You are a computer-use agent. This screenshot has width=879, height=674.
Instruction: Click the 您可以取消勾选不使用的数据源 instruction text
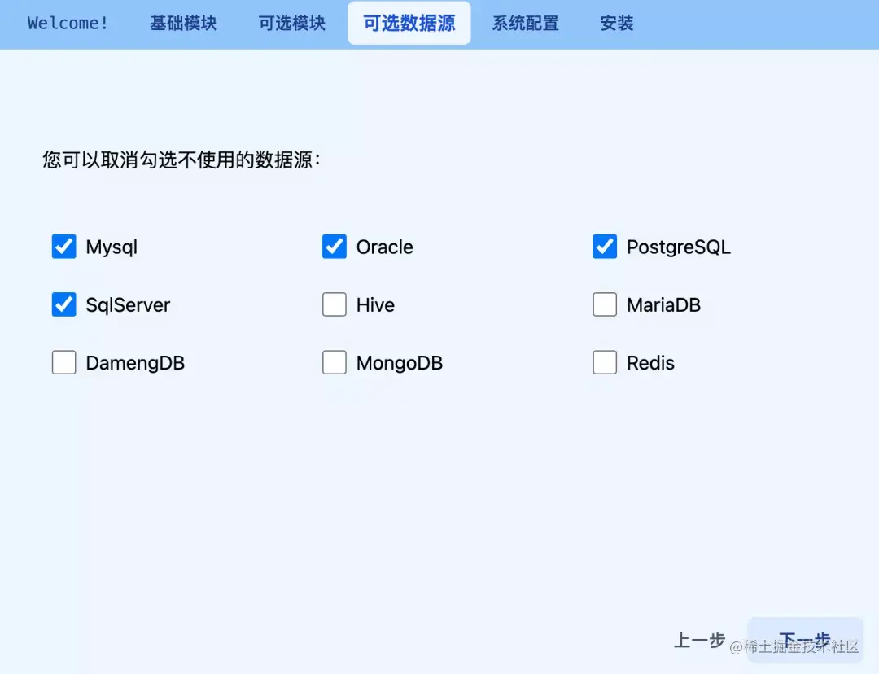tap(181, 160)
